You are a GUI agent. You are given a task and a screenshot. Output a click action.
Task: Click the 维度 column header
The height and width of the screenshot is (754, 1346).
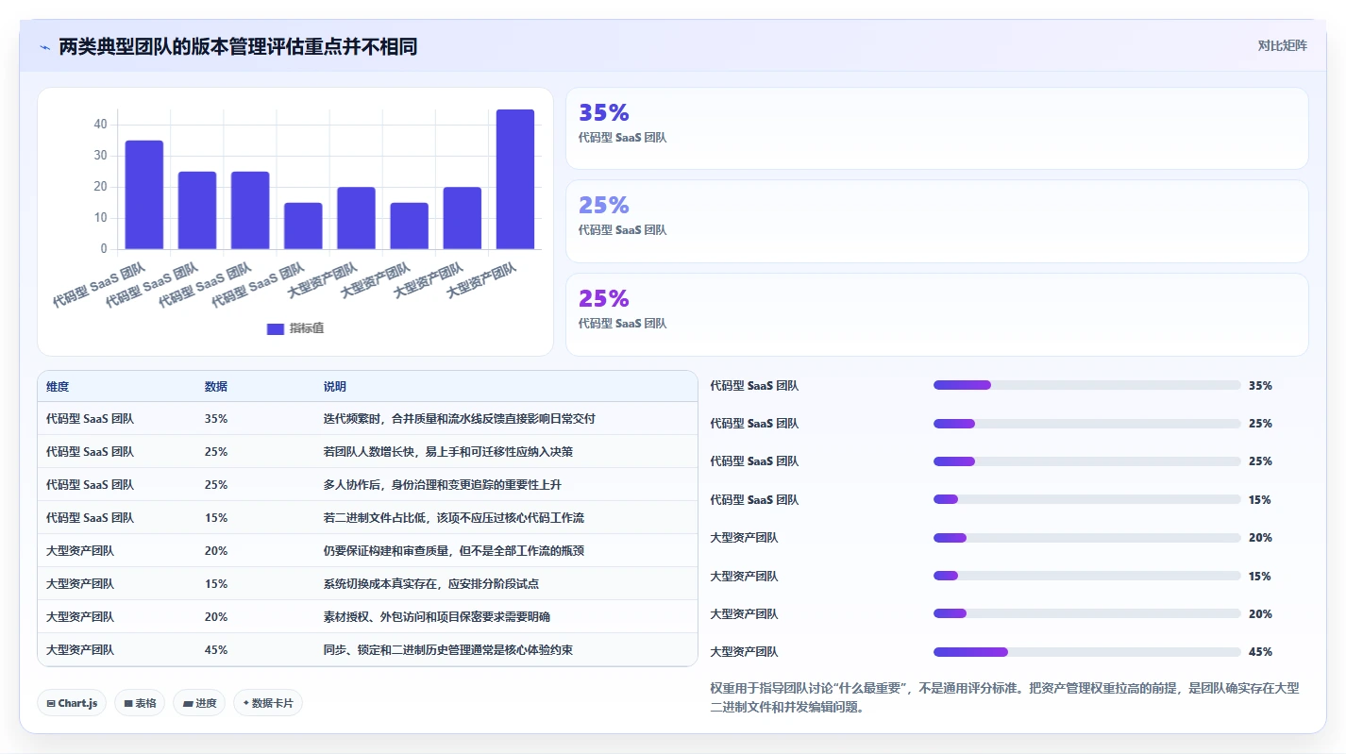point(58,387)
